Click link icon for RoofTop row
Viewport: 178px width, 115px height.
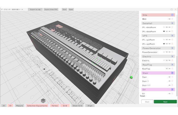point(167,68)
